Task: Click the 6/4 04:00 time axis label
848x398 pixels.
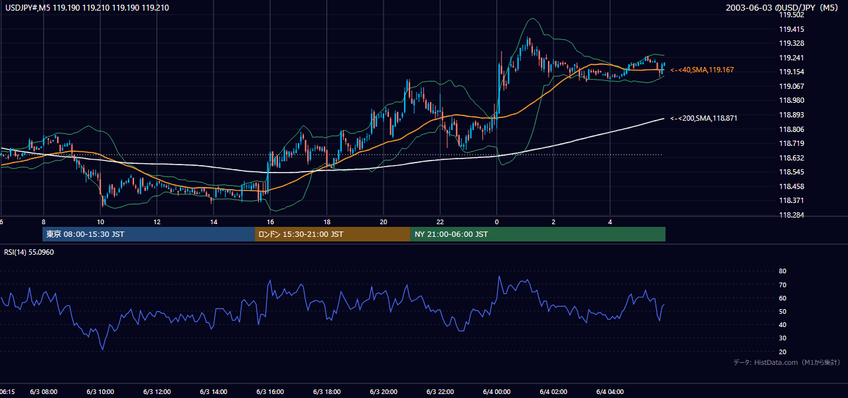Action: (610, 391)
